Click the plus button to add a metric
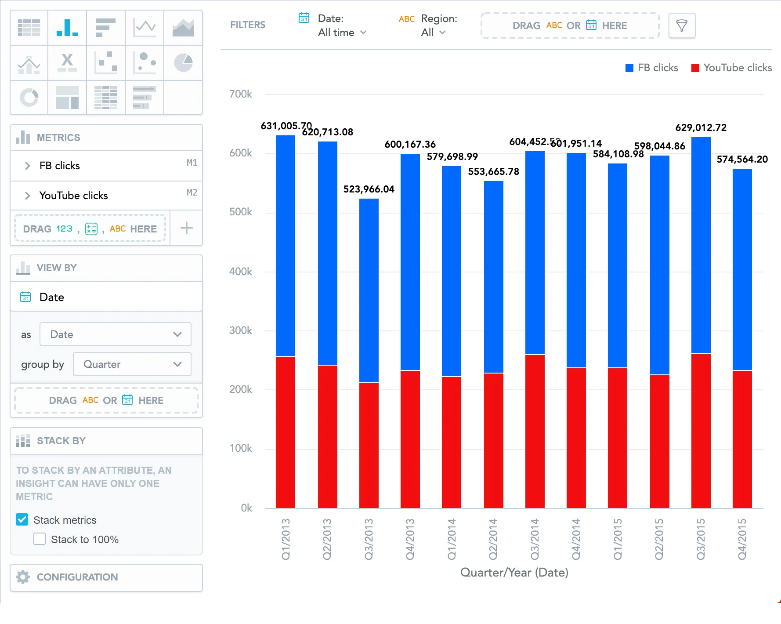This screenshot has height=624, width=781. 186,228
